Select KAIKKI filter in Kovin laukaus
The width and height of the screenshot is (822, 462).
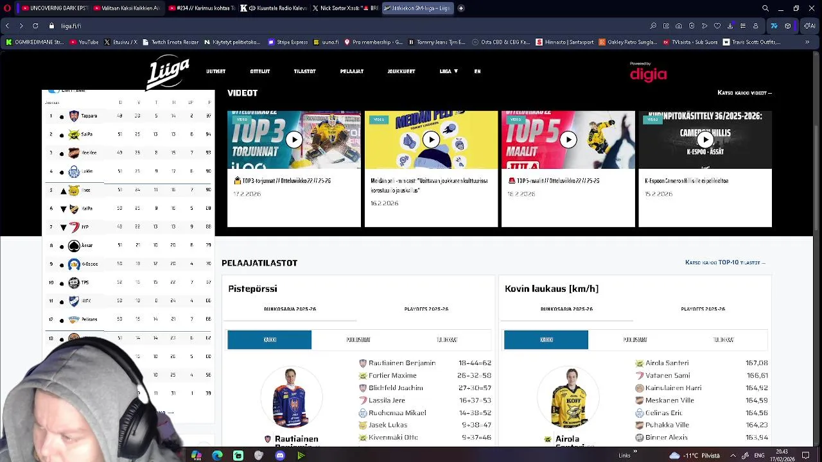(547, 340)
